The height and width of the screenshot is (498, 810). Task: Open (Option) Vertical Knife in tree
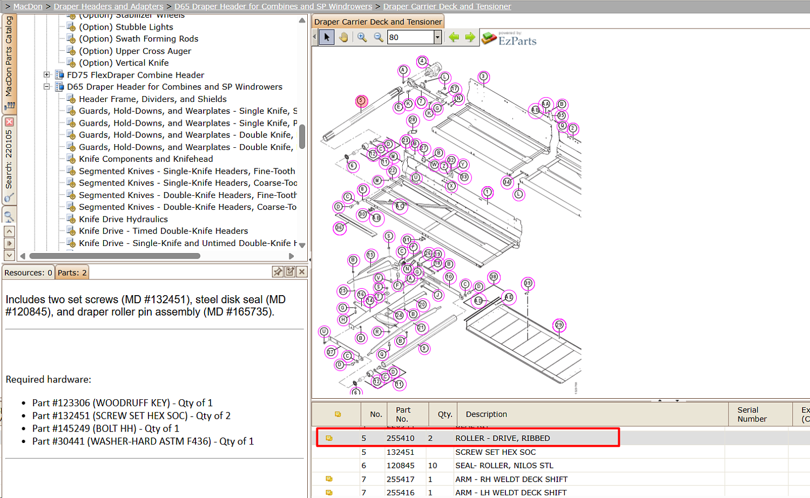(x=124, y=63)
